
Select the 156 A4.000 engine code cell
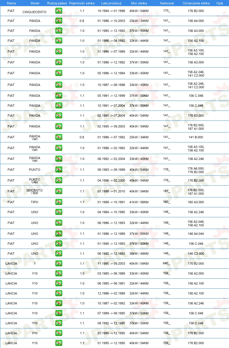coord(196,21)
